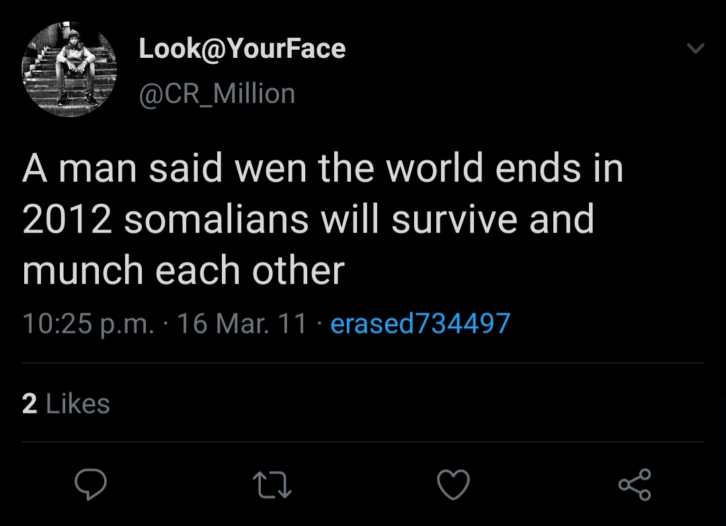Reply to the tweet via speech bubble icon
The height and width of the screenshot is (526, 726).
pyautogui.click(x=91, y=484)
